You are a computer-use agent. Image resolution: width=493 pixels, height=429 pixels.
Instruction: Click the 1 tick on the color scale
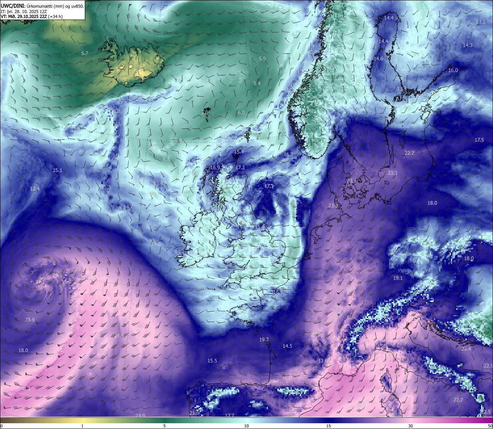click(x=82, y=426)
